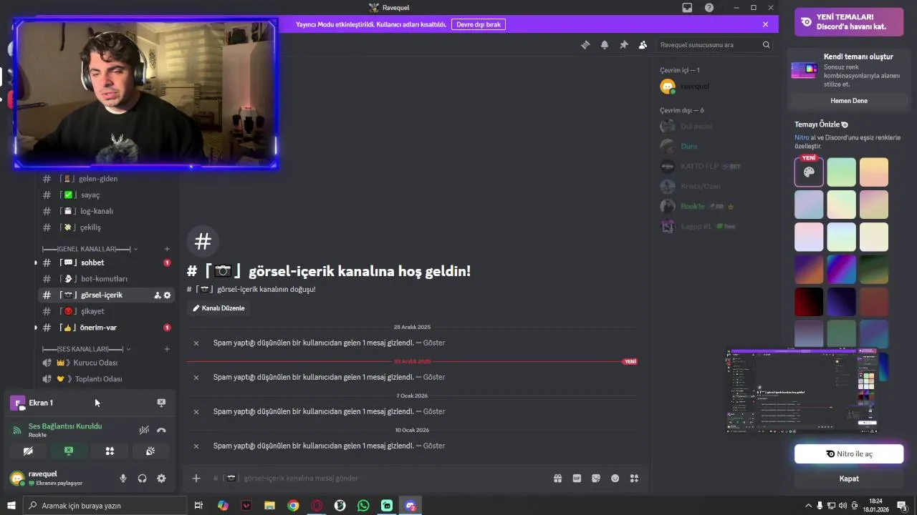Click the Nitro ile aç button
Viewport: 917px width, 515px height.
pos(849,454)
